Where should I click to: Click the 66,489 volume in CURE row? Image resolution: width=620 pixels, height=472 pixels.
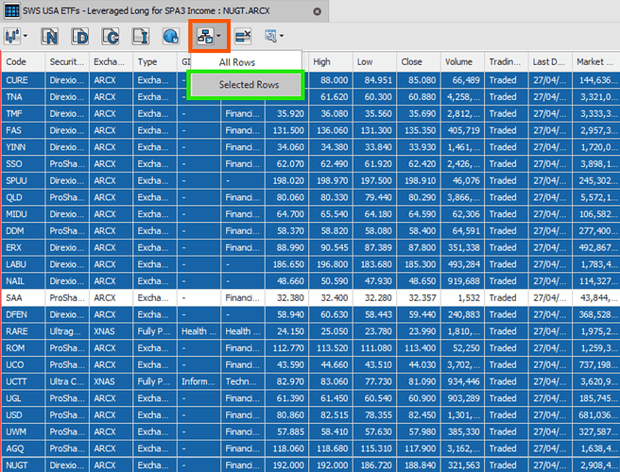(x=462, y=80)
